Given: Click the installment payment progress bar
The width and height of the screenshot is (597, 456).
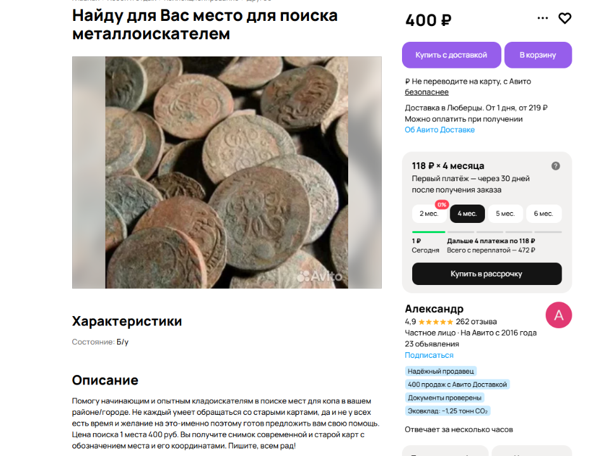Looking at the screenshot, I should [487, 232].
